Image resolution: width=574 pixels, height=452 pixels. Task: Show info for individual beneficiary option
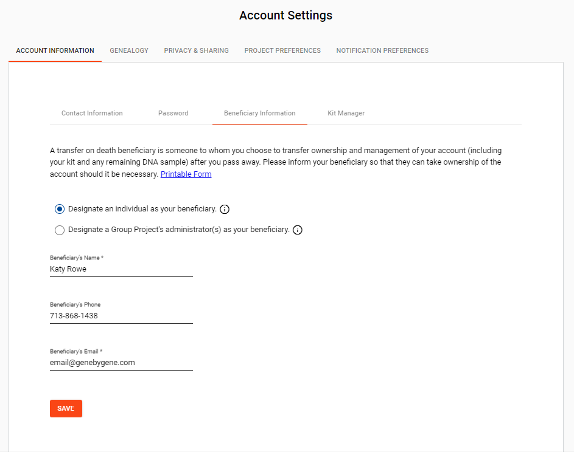[225, 209]
